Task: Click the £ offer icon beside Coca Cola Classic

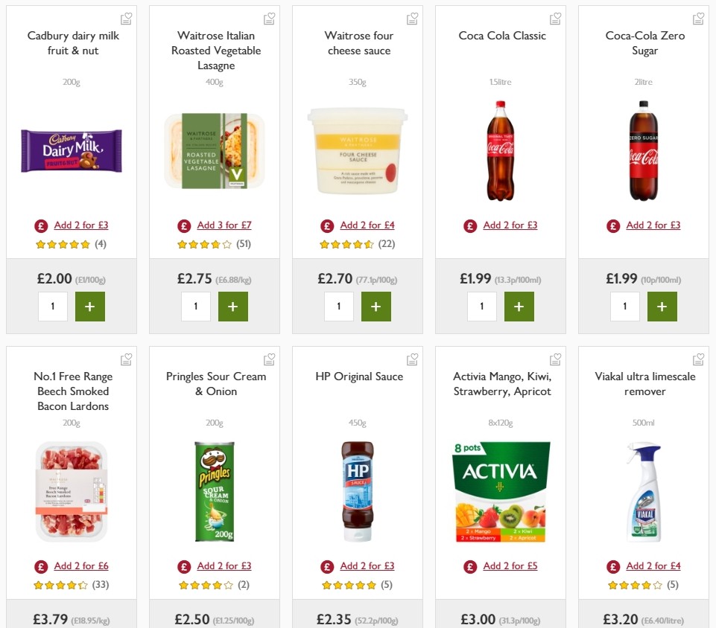Action: (x=469, y=225)
